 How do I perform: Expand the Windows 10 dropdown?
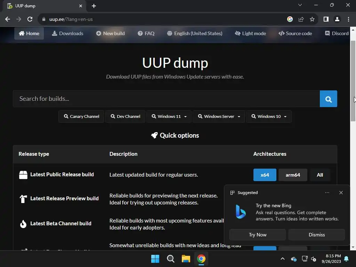pos(269,116)
